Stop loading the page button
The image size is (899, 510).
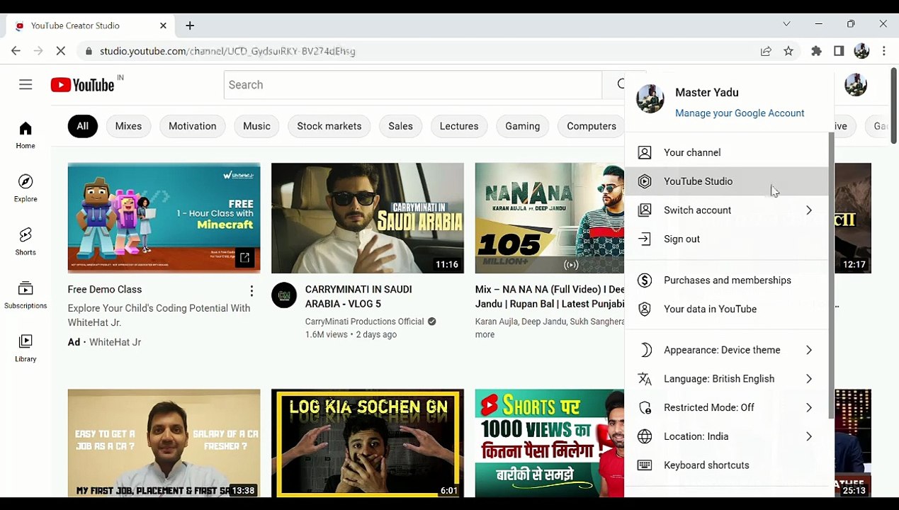(x=61, y=51)
